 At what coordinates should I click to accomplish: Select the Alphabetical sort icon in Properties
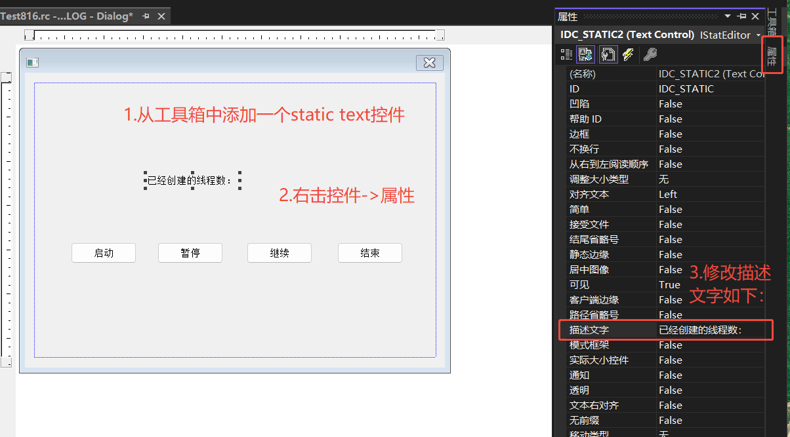585,54
